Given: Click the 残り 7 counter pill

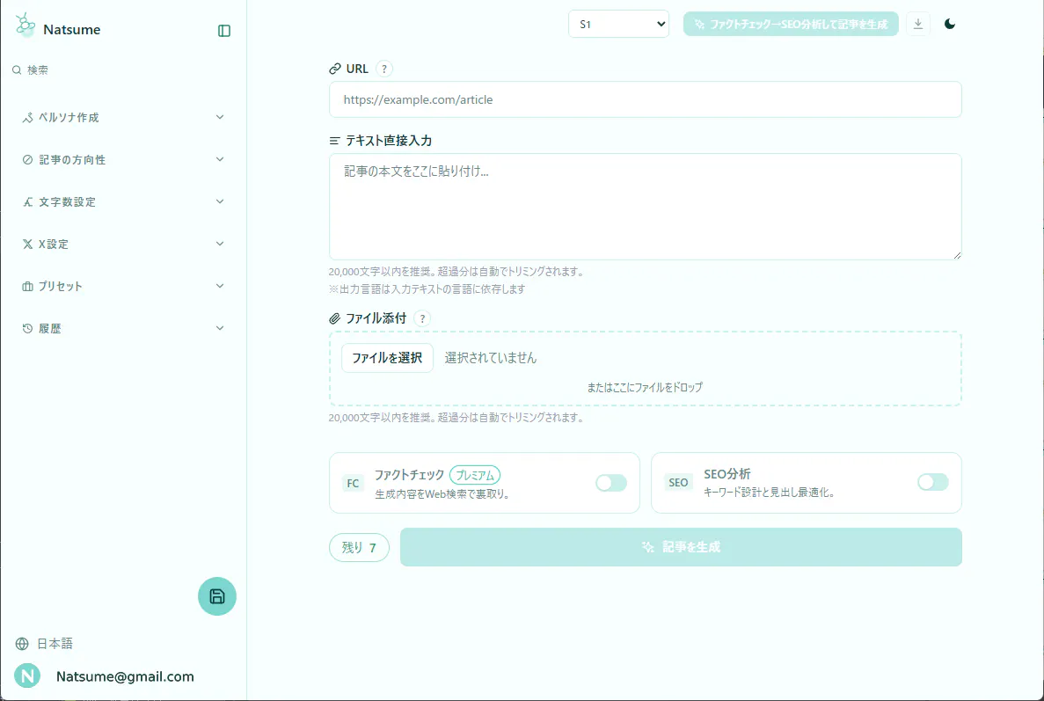Looking at the screenshot, I should [359, 547].
